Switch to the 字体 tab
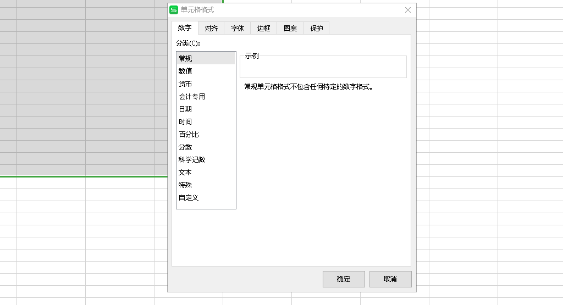 click(x=238, y=29)
